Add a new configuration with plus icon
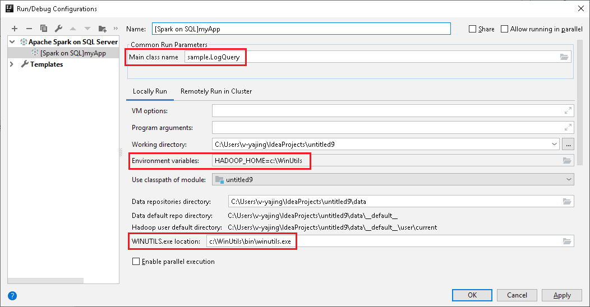This screenshot has width=590, height=307. tap(15, 29)
